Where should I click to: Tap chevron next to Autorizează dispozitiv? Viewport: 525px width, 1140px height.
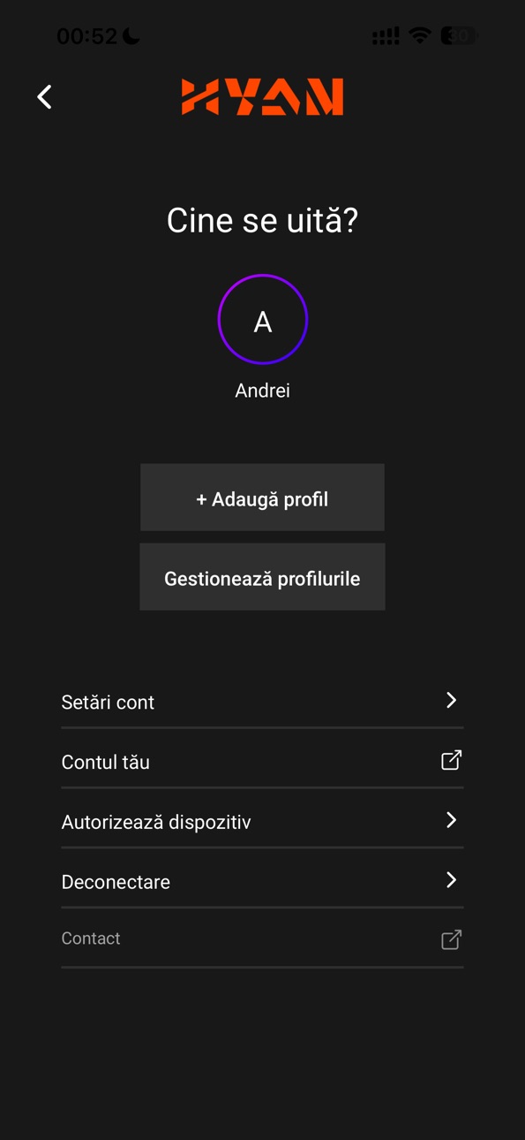[x=451, y=820]
